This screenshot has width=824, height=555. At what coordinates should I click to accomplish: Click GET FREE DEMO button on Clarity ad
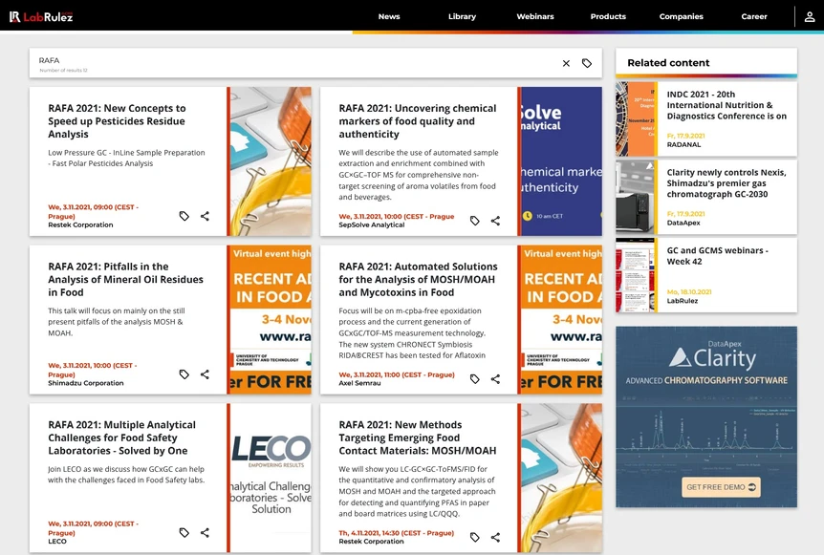tap(721, 487)
